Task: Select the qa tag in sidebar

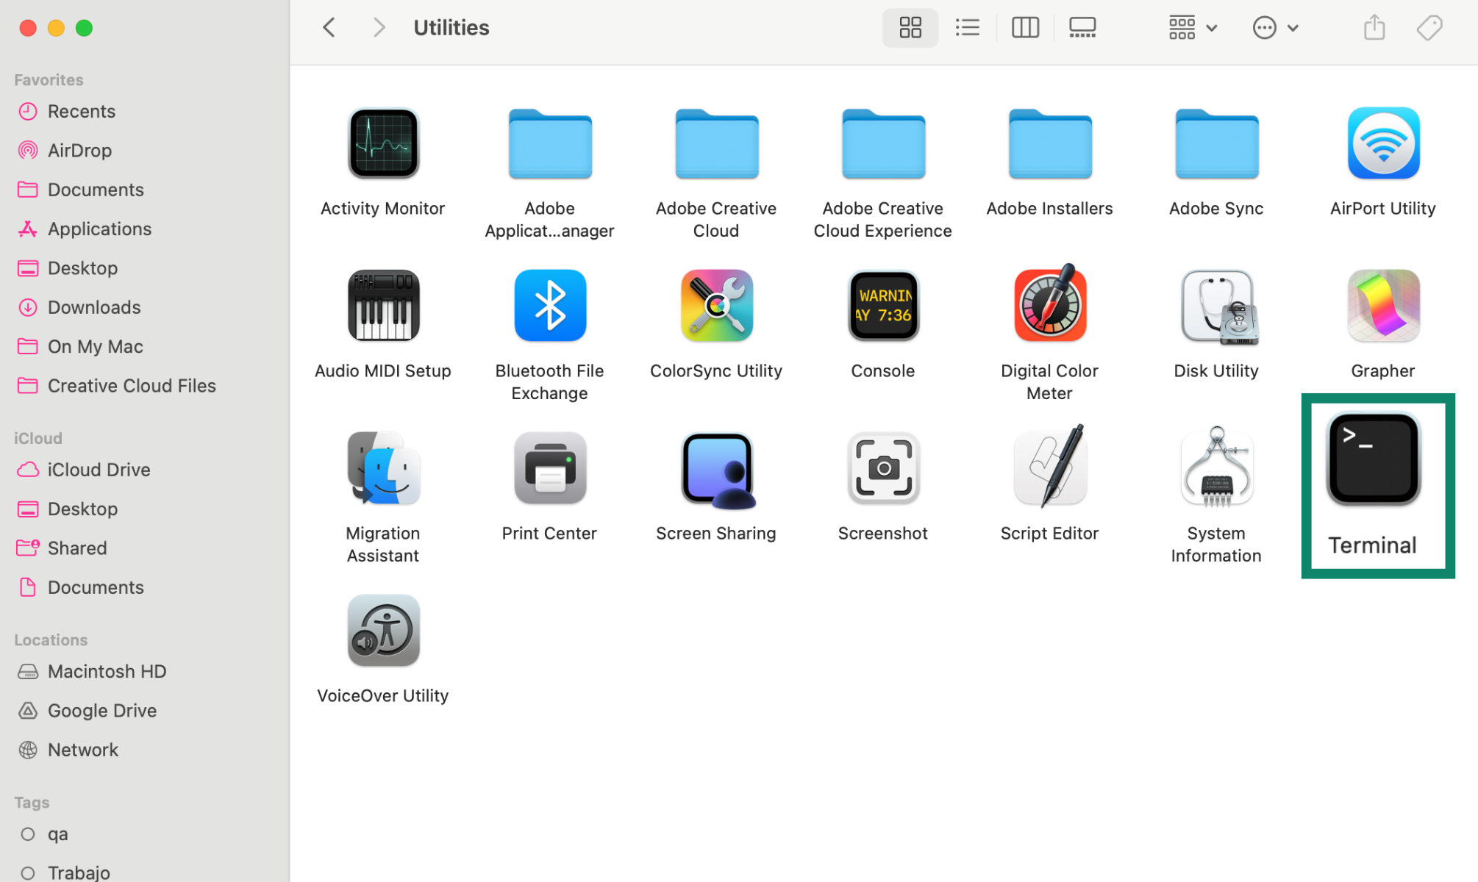Action: (58, 833)
